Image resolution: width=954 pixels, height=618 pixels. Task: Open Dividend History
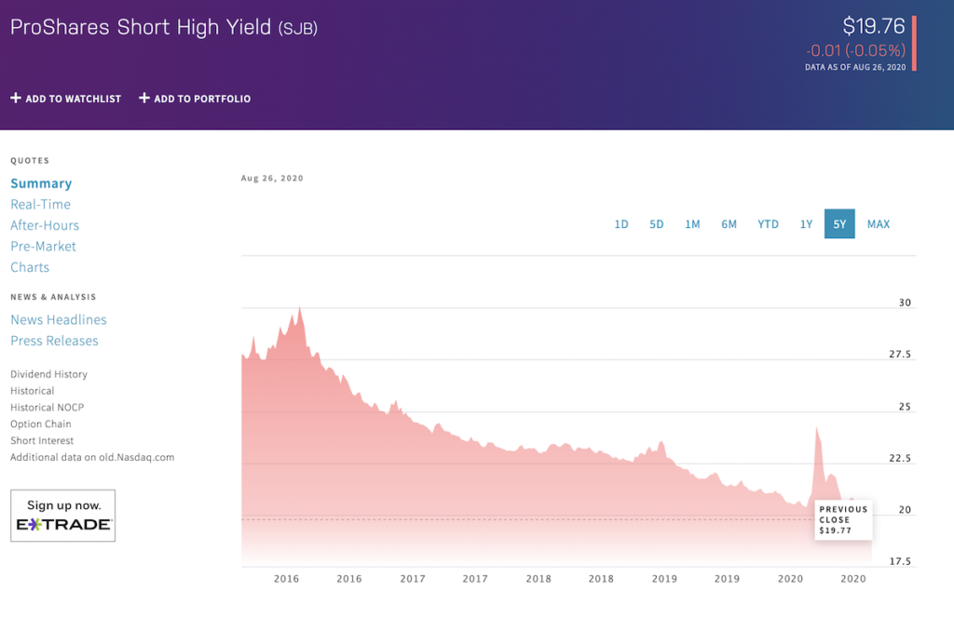pyautogui.click(x=48, y=374)
